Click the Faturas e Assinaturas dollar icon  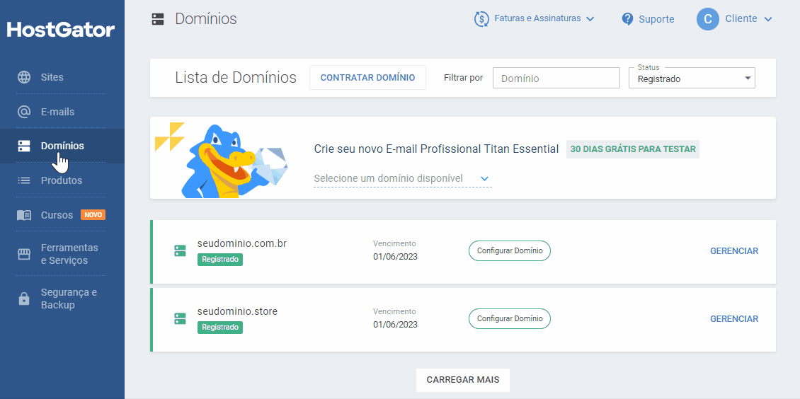pyautogui.click(x=481, y=19)
